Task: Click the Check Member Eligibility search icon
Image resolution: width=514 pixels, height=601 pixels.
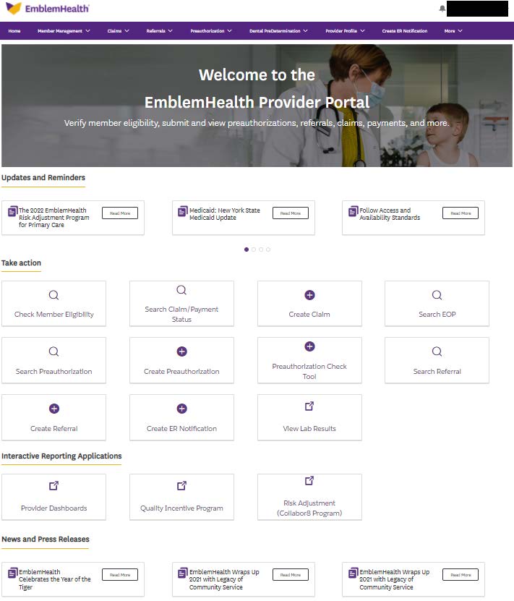Action: coord(53,295)
